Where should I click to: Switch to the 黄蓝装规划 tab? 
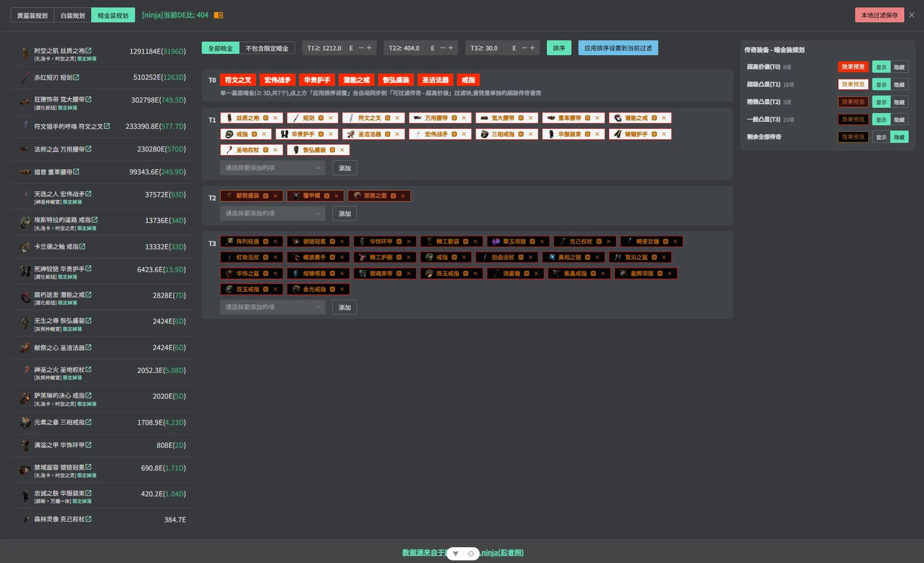point(32,15)
